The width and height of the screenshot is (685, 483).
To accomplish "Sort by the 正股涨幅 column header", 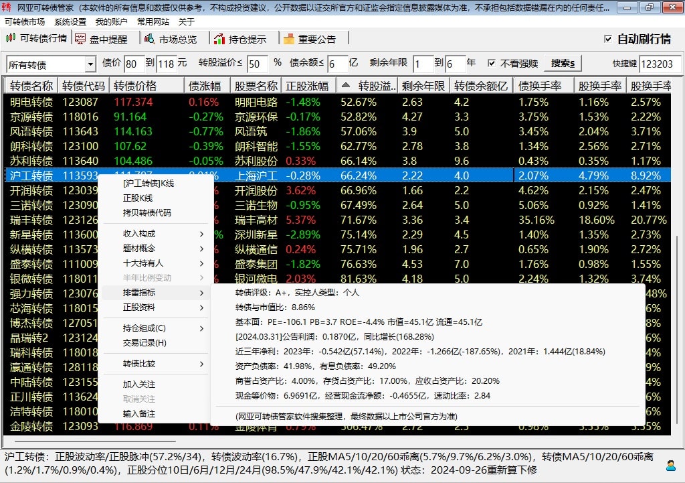I will [x=308, y=86].
